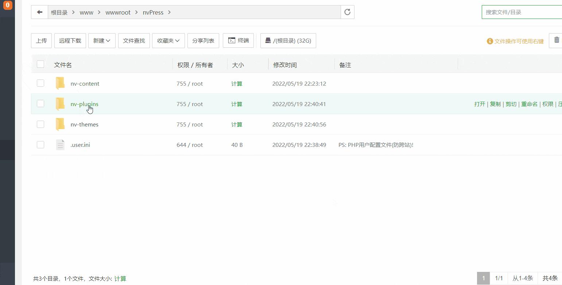
Task: Select 打开 to open nv-plugins
Action: tap(480, 104)
